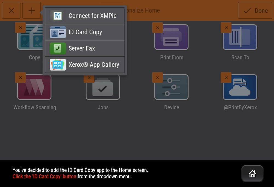Image resolution: width=274 pixels, height=187 pixels.
Task: Remove the Device app from Home
Action: point(158,78)
